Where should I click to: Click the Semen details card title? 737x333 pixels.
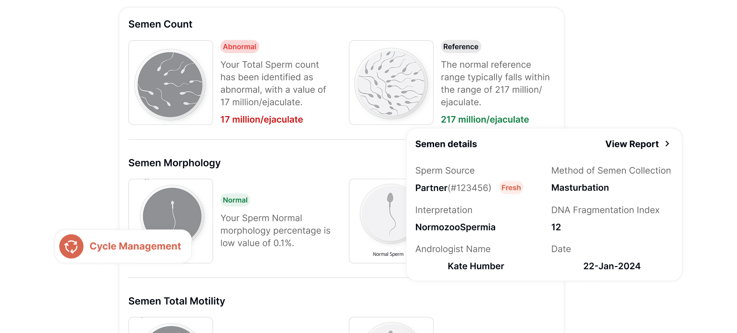click(x=446, y=144)
